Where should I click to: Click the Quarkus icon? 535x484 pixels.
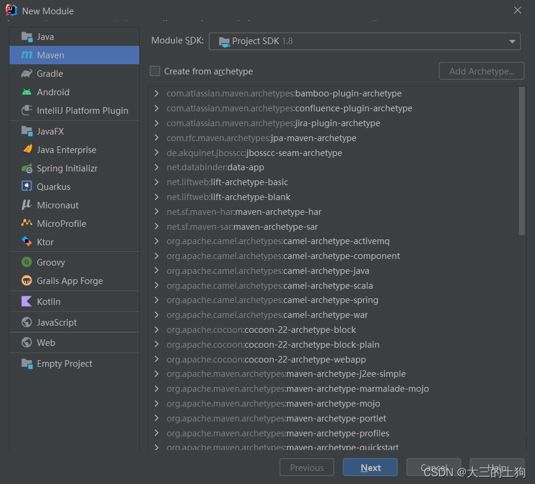tap(27, 186)
